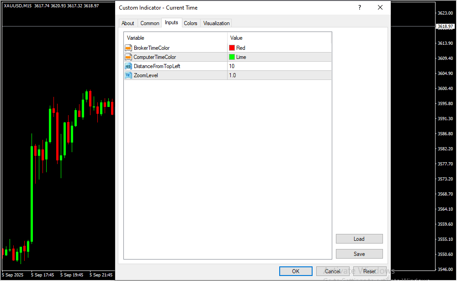Image resolution: width=457 pixels, height=281 pixels.
Task: Open the Visualization tab
Action: (217, 23)
